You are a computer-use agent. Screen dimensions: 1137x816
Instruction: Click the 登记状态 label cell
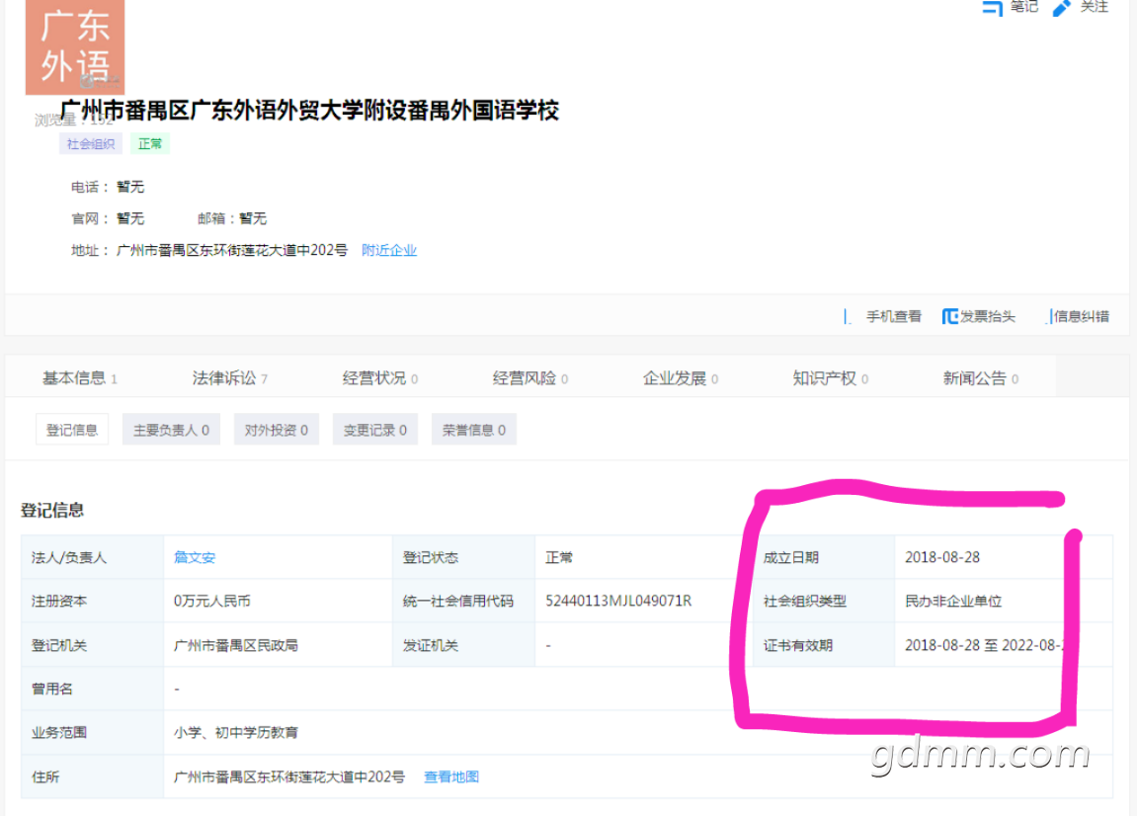click(463, 557)
